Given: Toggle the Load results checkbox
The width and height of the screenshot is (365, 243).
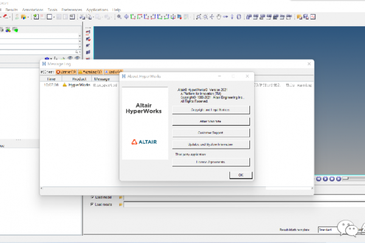Looking at the screenshot, I should [x=92, y=205].
